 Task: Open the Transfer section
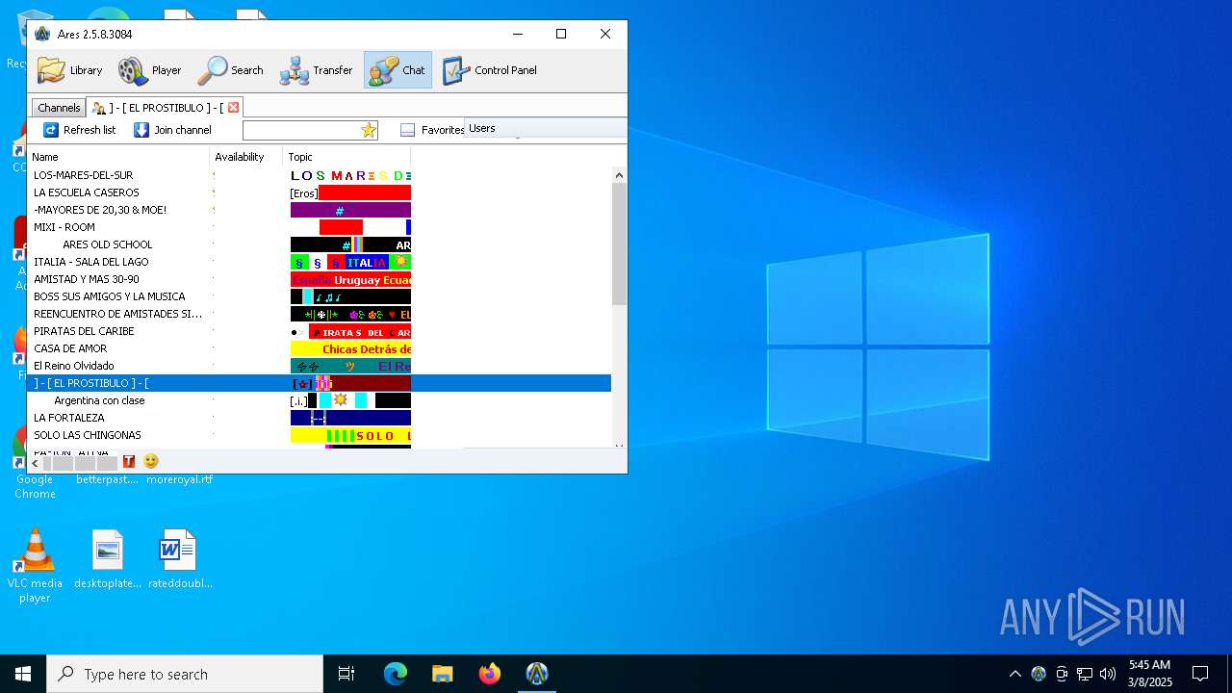pyautogui.click(x=316, y=70)
